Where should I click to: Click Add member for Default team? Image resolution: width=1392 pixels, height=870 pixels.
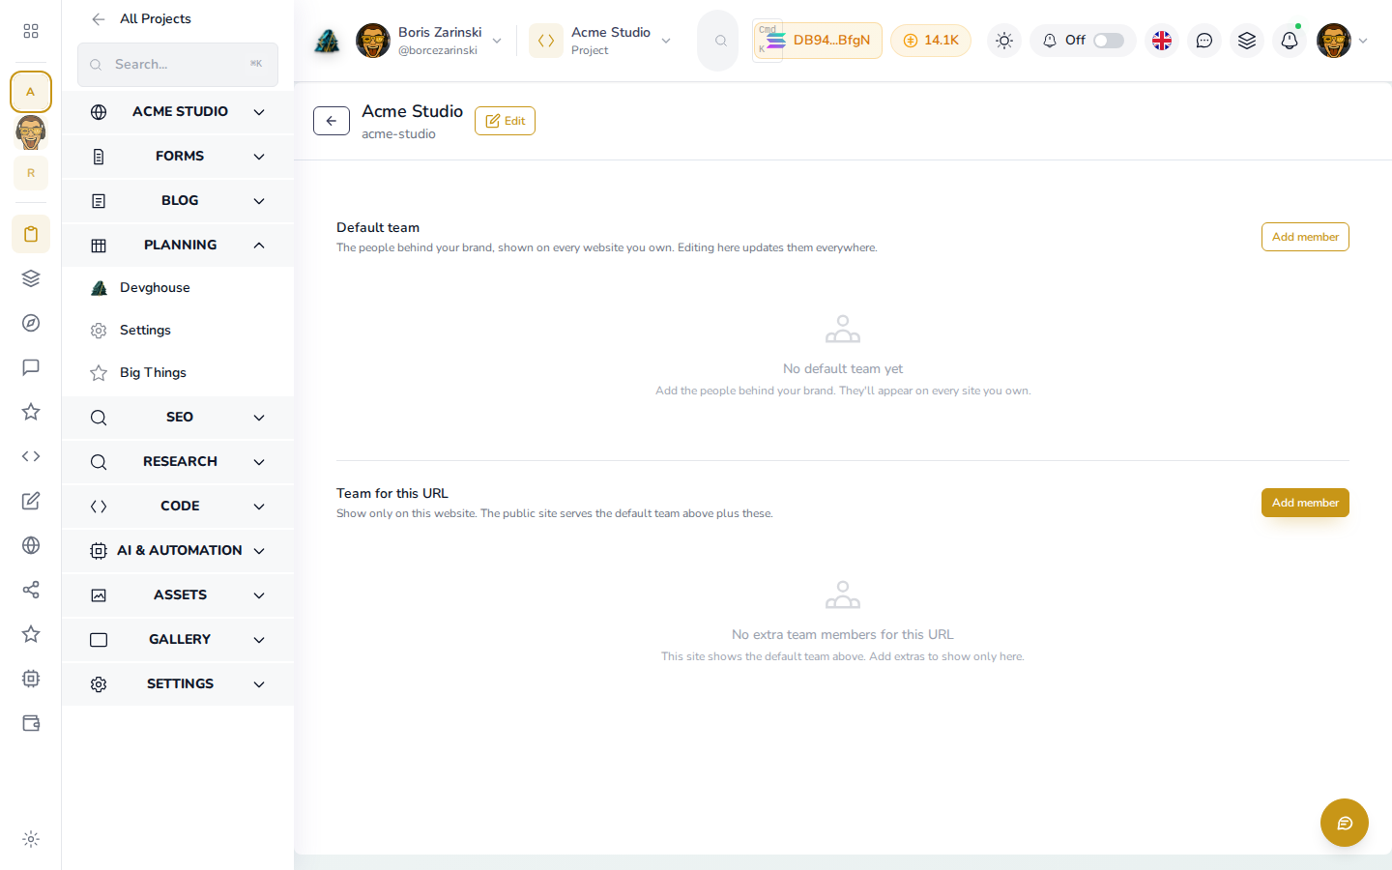point(1305,237)
